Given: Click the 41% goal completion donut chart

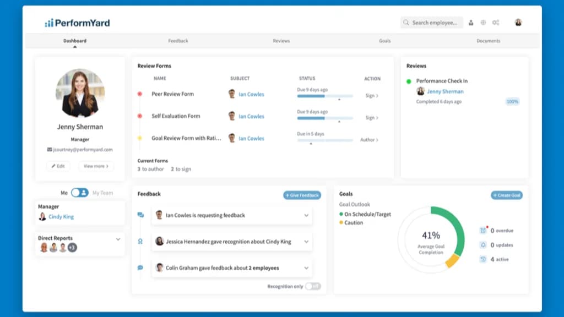Looking at the screenshot, I should point(431,240).
